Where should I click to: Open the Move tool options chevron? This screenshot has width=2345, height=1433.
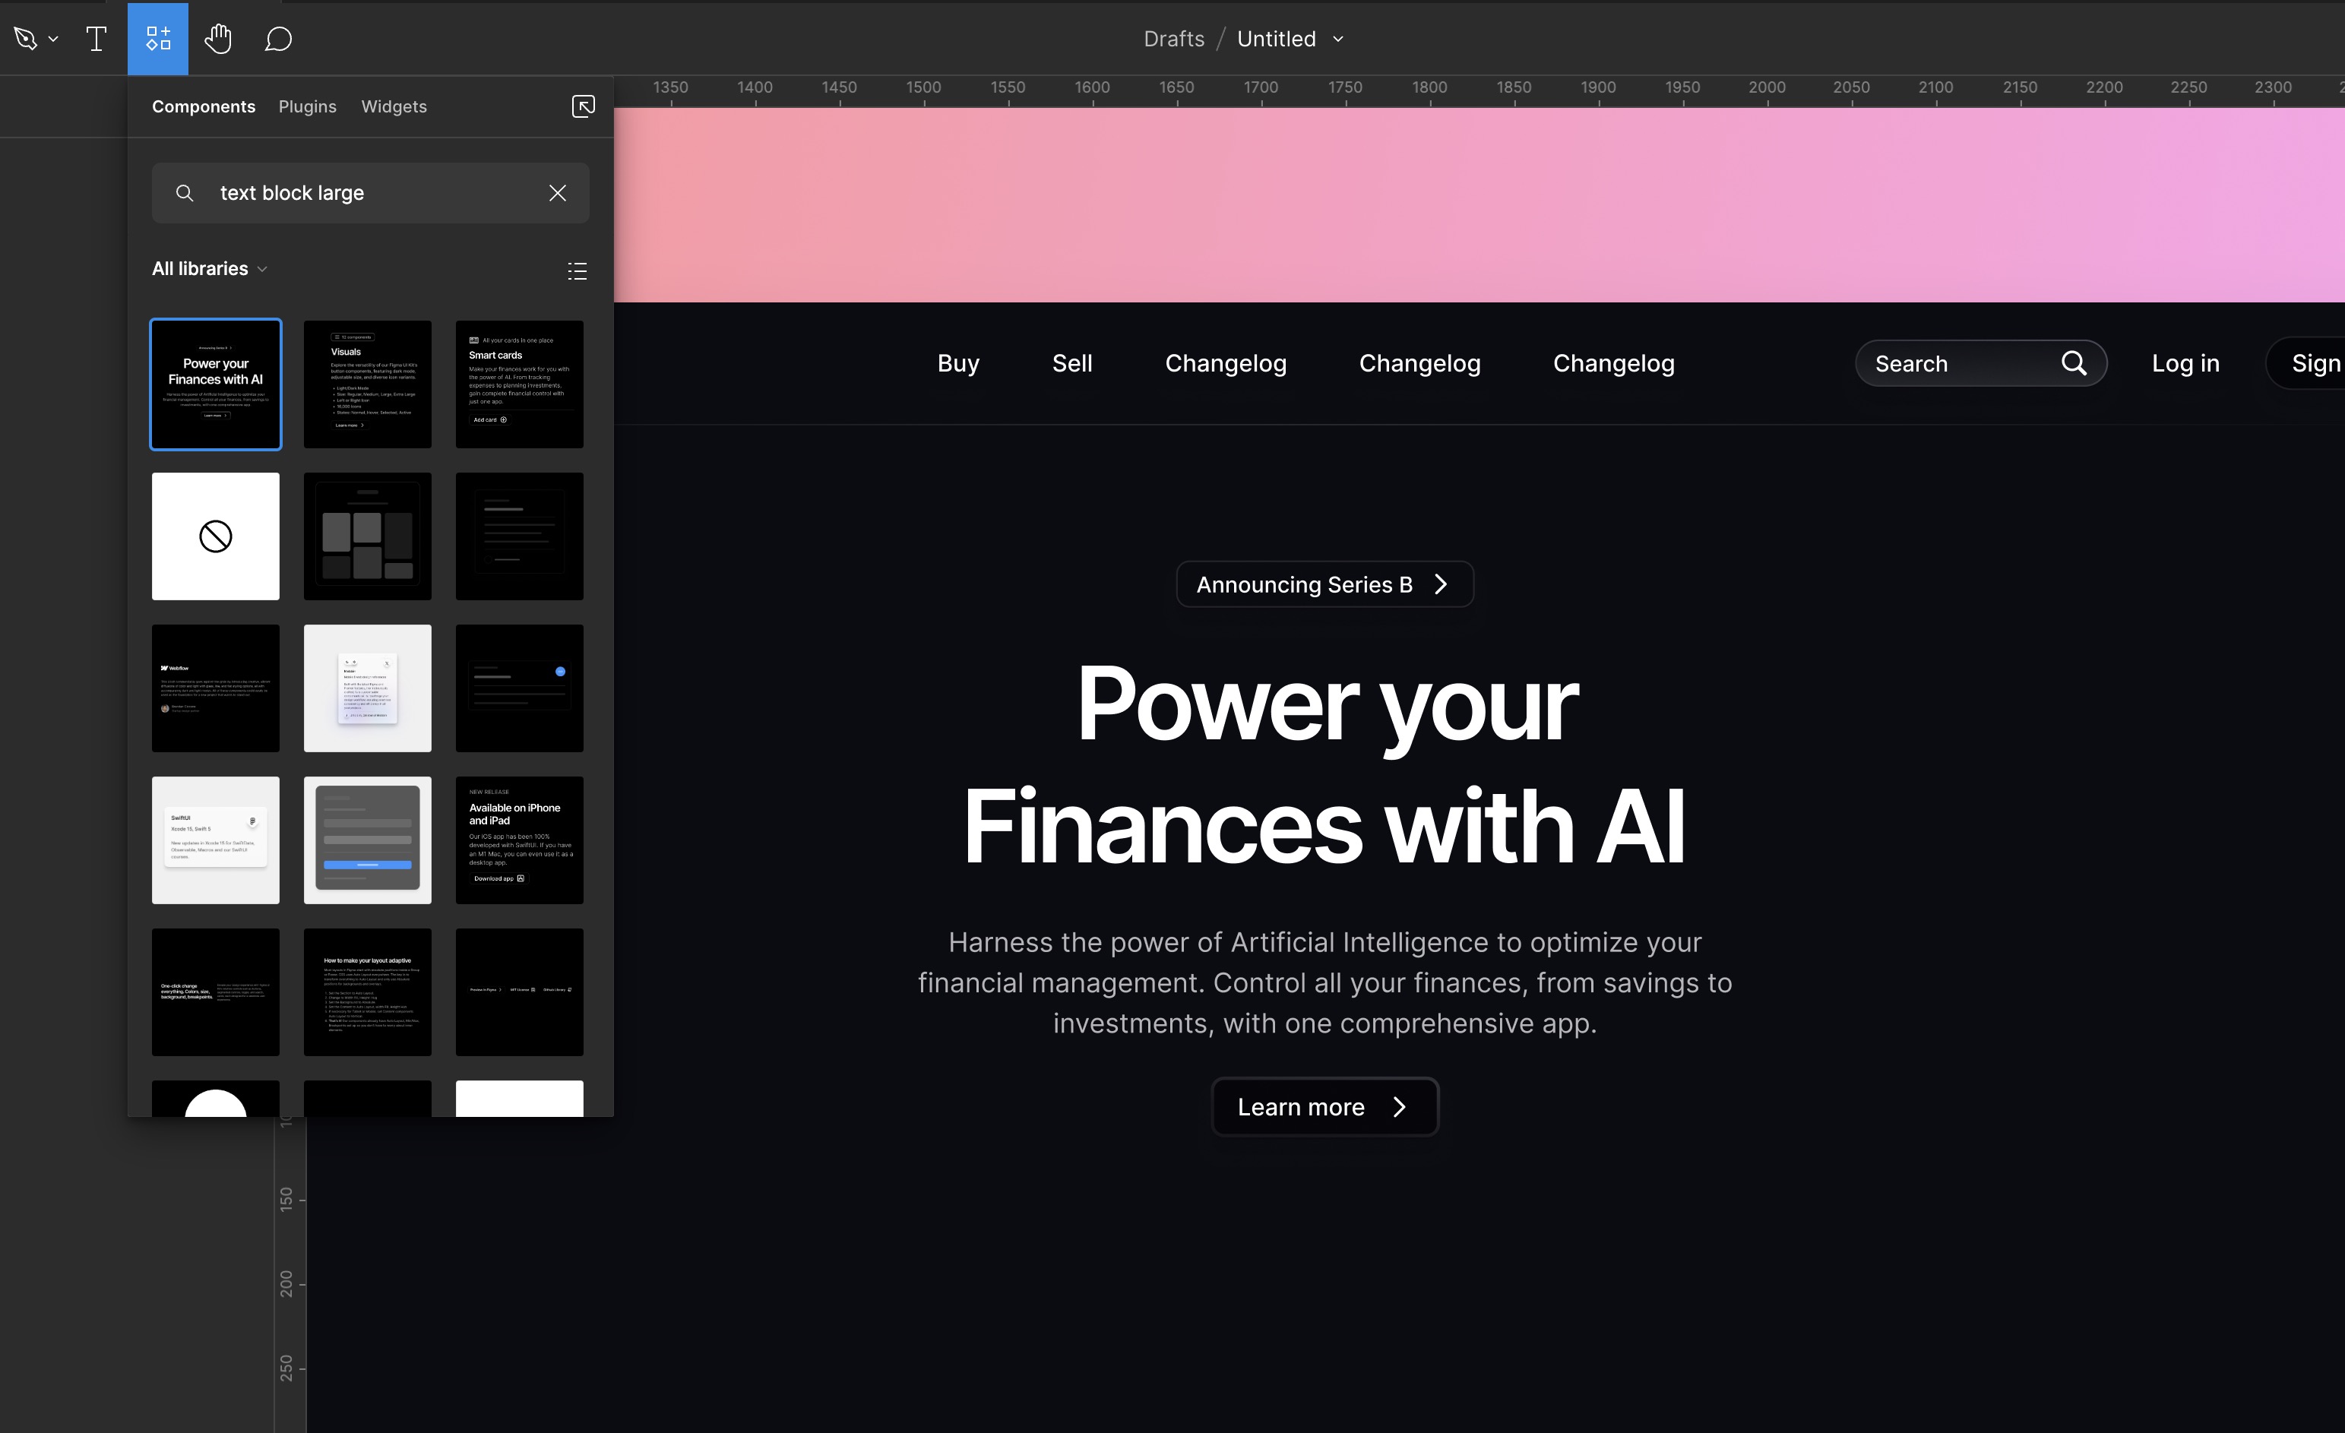(53, 39)
